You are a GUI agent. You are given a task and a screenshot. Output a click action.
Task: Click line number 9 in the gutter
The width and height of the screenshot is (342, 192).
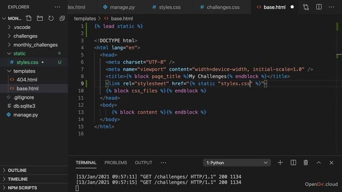click(x=82, y=83)
